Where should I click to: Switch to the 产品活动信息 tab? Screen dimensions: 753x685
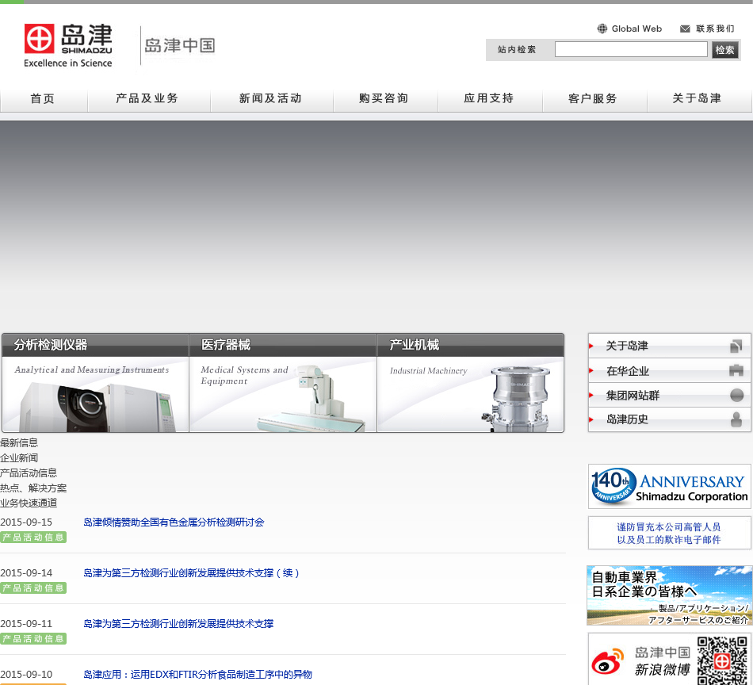(29, 473)
